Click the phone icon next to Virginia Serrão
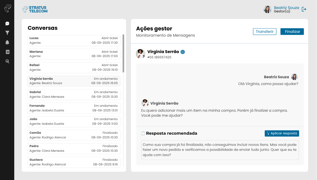The image size is (317, 180). (x=183, y=52)
